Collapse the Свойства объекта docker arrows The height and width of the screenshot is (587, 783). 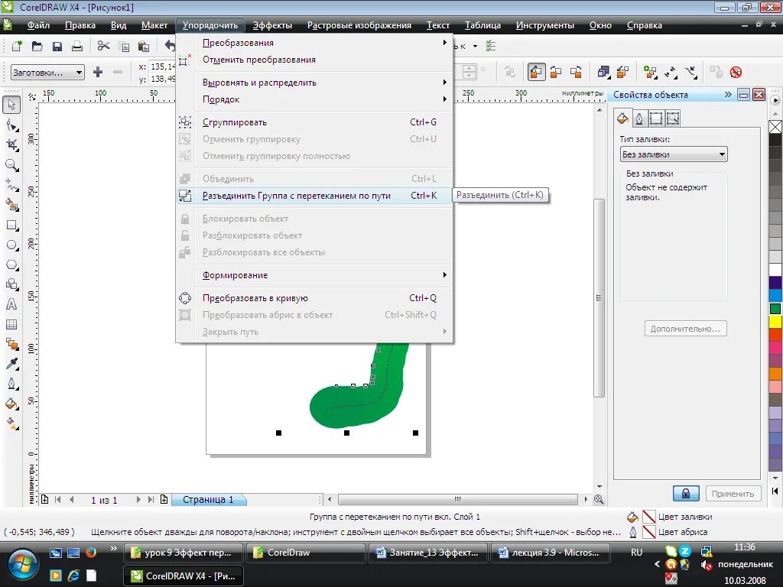(728, 94)
